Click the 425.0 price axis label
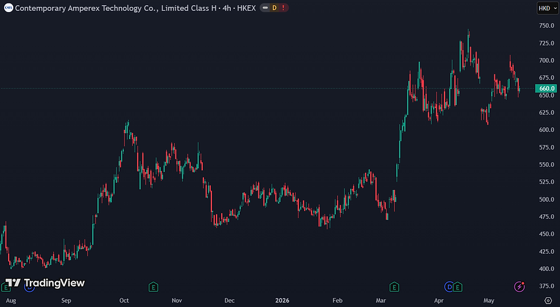The height and width of the screenshot is (307, 560). tap(546, 252)
